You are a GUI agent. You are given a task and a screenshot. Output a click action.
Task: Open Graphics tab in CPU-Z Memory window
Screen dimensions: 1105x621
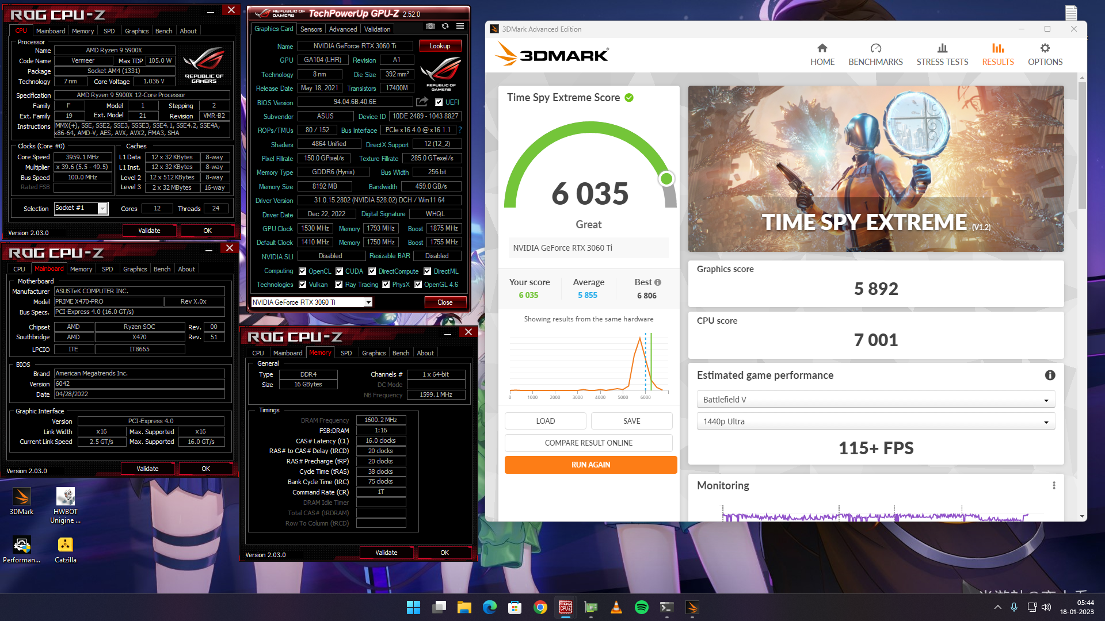374,353
